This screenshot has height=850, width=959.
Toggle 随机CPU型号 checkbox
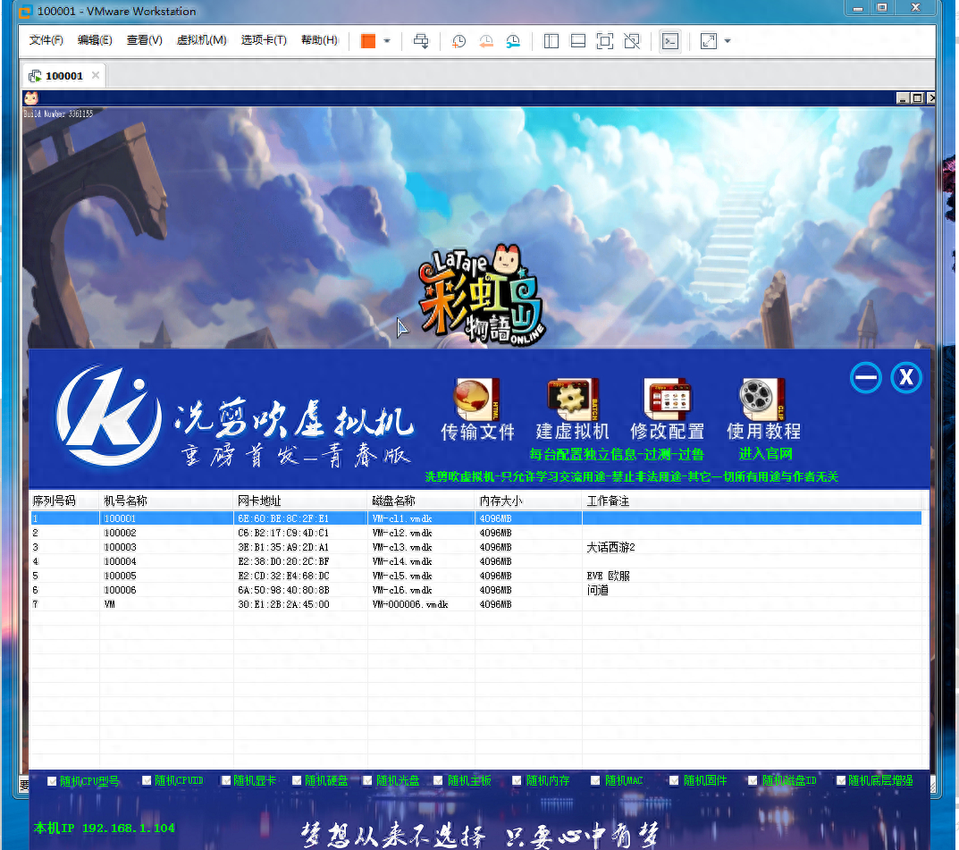coord(52,781)
